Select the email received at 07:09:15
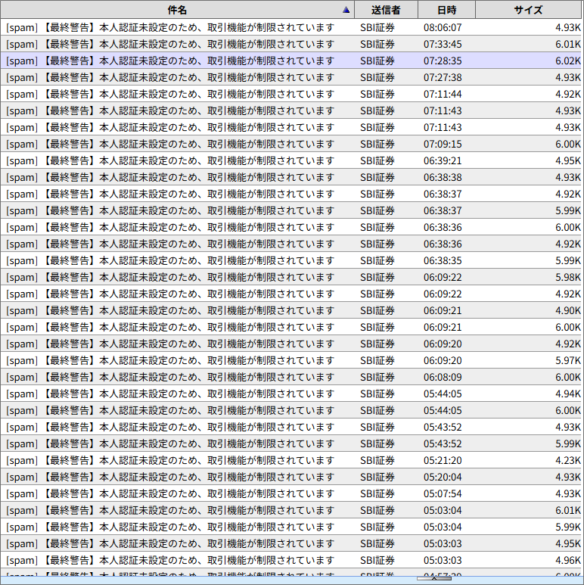Screen dimensions: 584x585 (291, 144)
